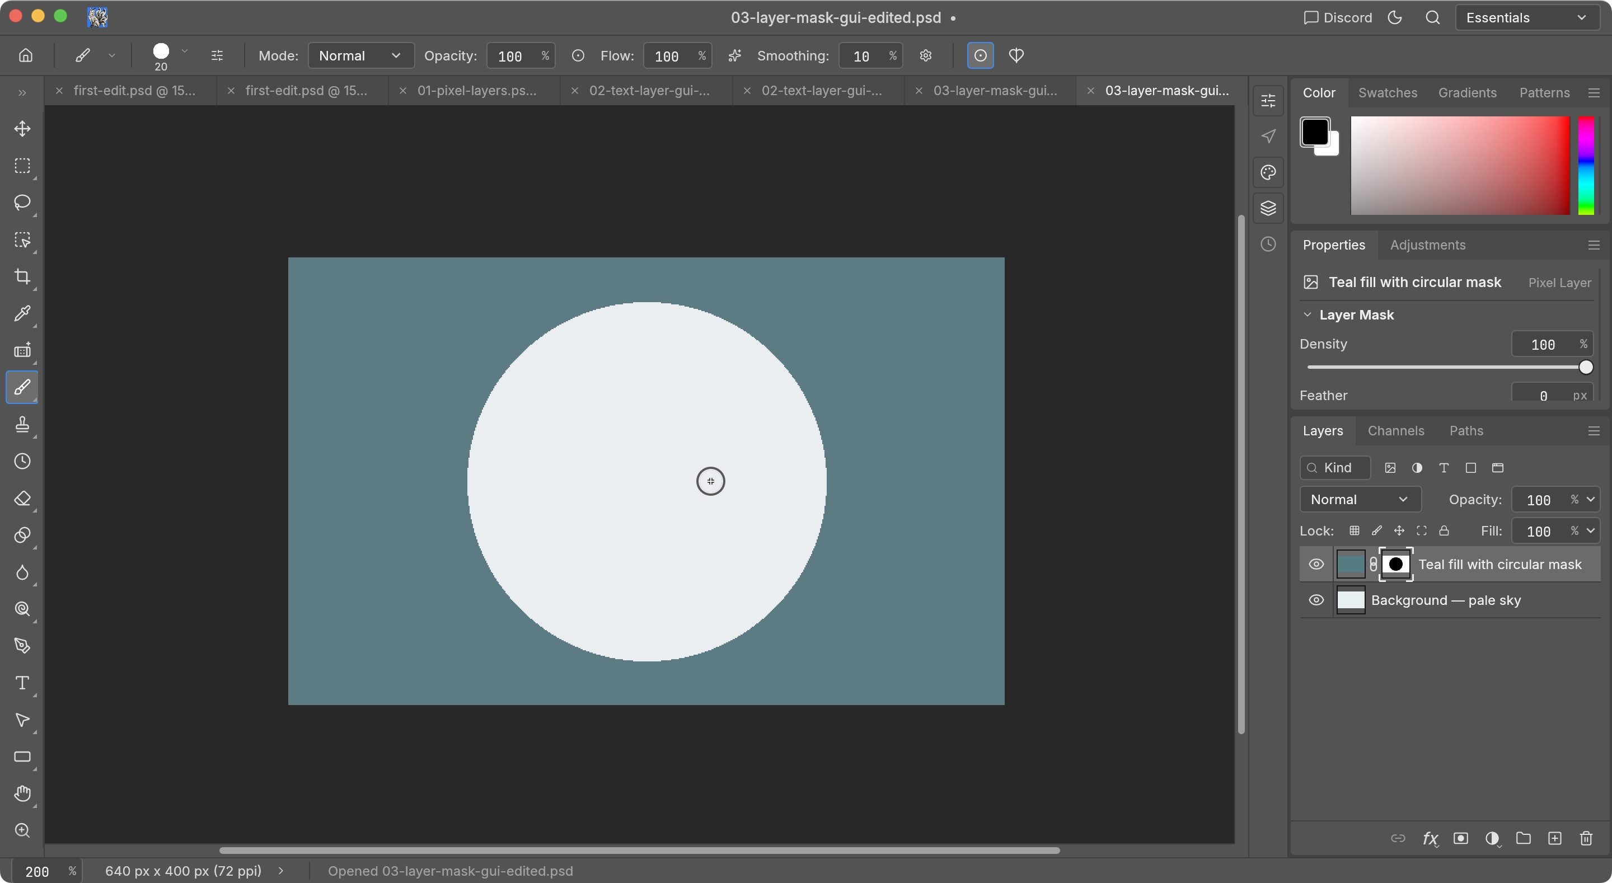Select the Crop tool
Screen dimensions: 1612x883
click(22, 276)
